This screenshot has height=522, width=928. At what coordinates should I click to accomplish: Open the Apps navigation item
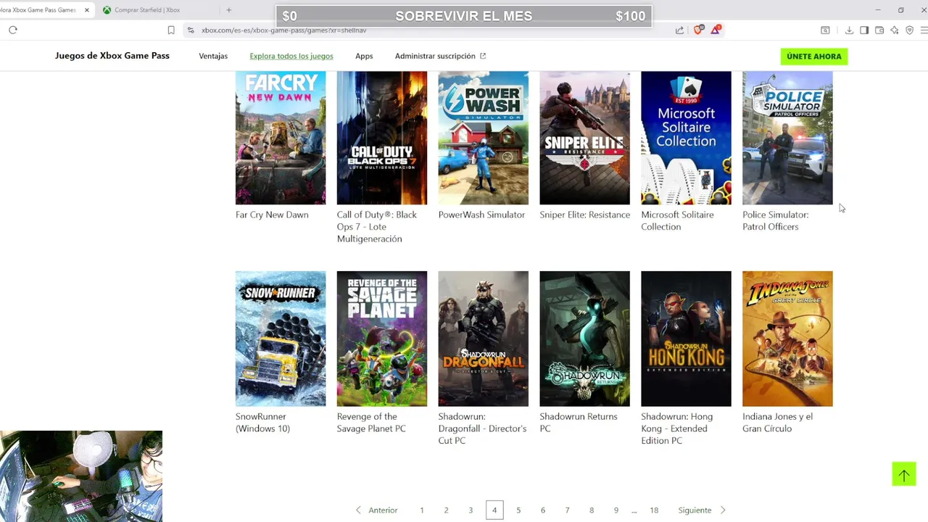[x=364, y=56]
